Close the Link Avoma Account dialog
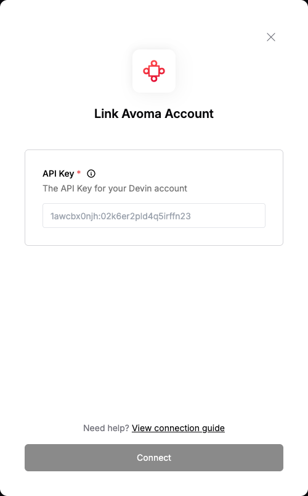Image resolution: width=308 pixels, height=496 pixels. click(271, 37)
